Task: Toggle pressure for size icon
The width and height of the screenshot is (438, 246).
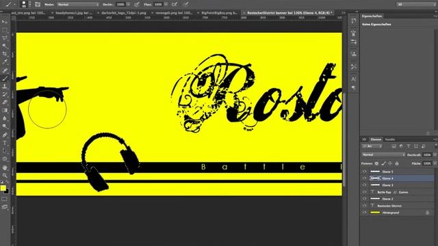Action: tap(186, 4)
